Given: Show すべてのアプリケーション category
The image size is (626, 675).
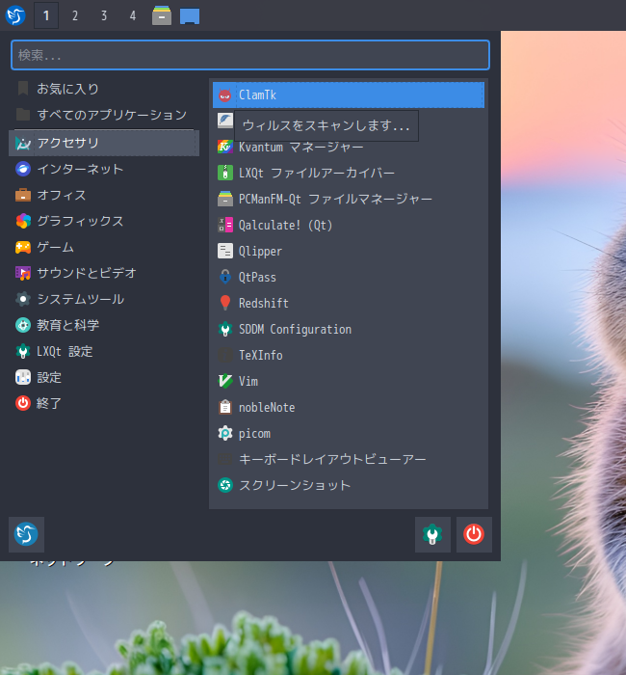Looking at the screenshot, I should [104, 115].
